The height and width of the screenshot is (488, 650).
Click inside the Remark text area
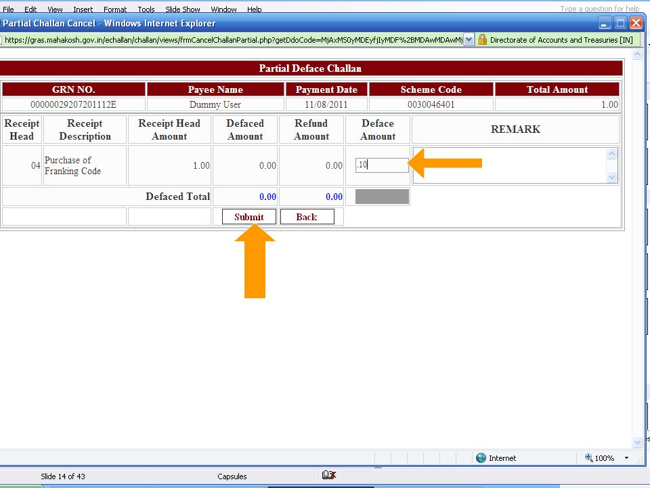click(509, 165)
